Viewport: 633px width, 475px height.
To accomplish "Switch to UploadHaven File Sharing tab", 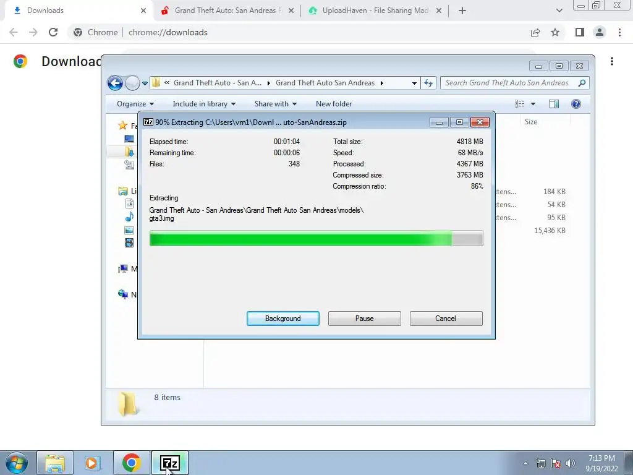I will (x=375, y=11).
